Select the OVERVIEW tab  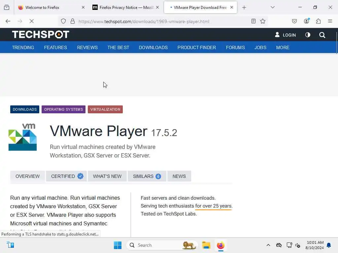(x=28, y=176)
